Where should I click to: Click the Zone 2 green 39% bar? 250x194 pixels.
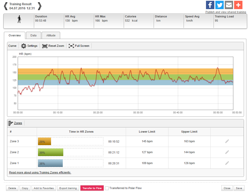click(x=51, y=152)
